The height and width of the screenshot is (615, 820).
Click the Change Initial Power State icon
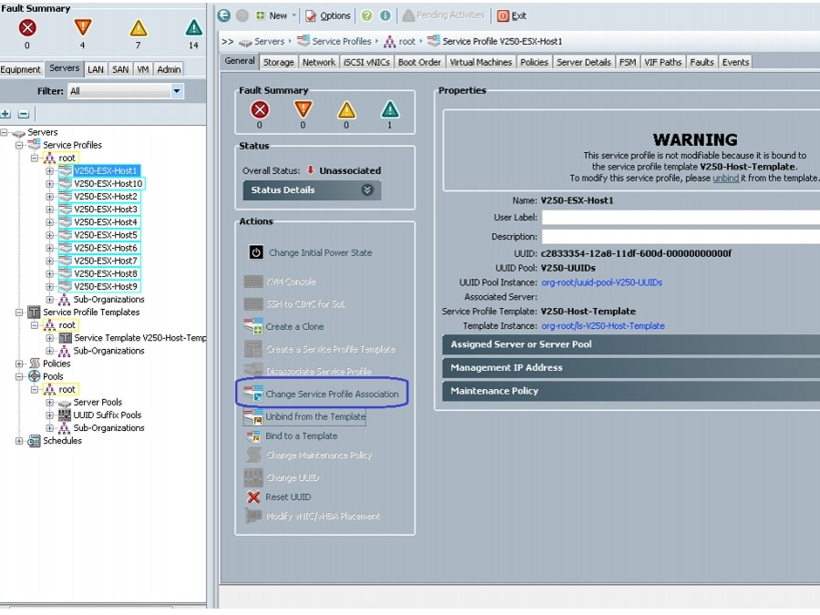tap(256, 252)
